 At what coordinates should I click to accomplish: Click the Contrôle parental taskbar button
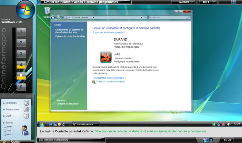pyautogui.click(x=86, y=124)
